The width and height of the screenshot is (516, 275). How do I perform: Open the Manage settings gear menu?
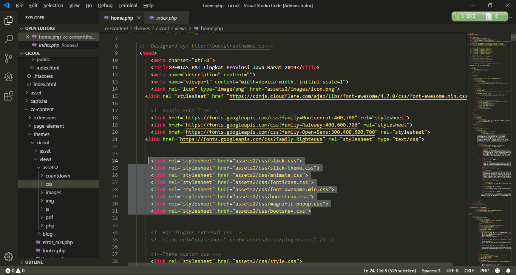(8, 256)
